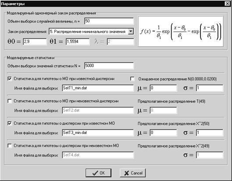
Task: Close the Параметры dialog window
Action: (228, 4)
